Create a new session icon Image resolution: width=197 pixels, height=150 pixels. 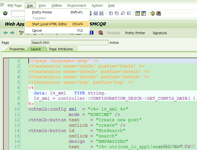[138, 13]
